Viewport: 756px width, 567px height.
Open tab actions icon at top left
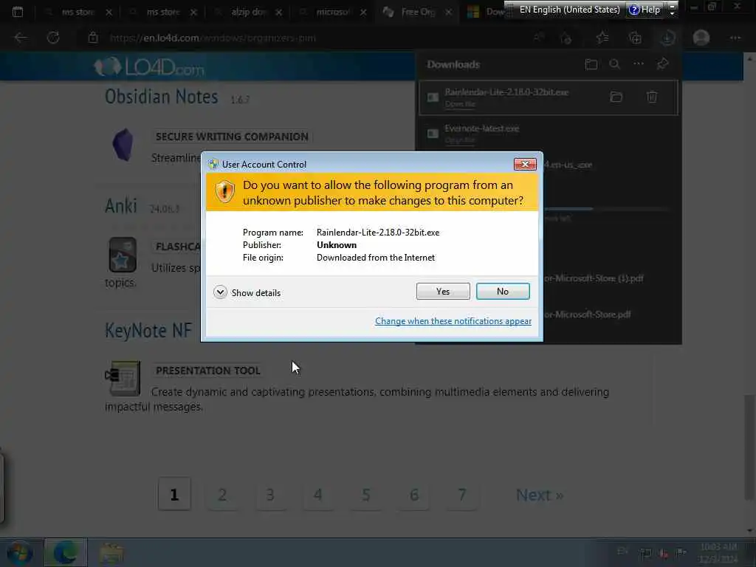pyautogui.click(x=18, y=12)
